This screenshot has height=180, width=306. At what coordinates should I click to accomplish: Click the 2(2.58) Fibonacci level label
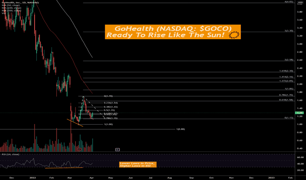[x=289, y=60]
